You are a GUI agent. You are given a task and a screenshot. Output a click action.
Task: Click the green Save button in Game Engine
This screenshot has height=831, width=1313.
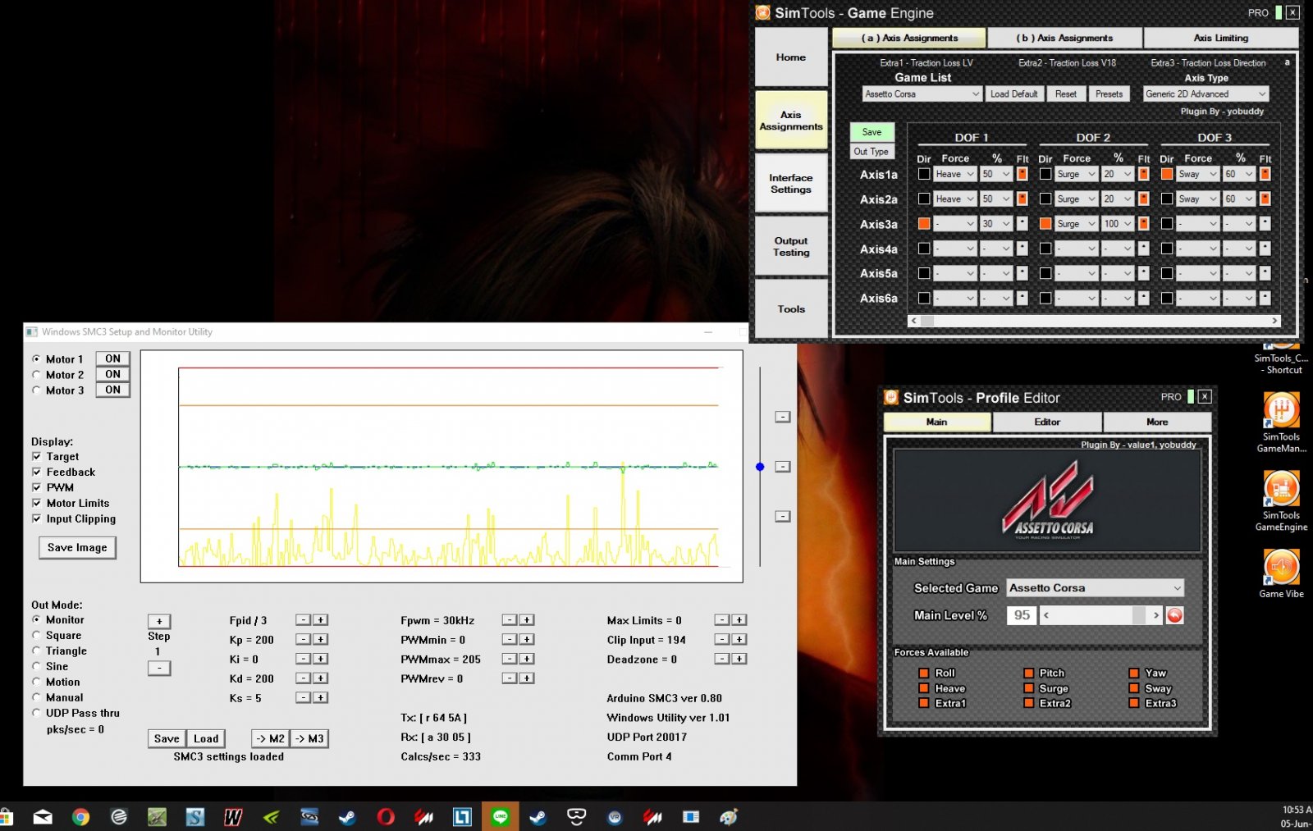click(x=872, y=131)
